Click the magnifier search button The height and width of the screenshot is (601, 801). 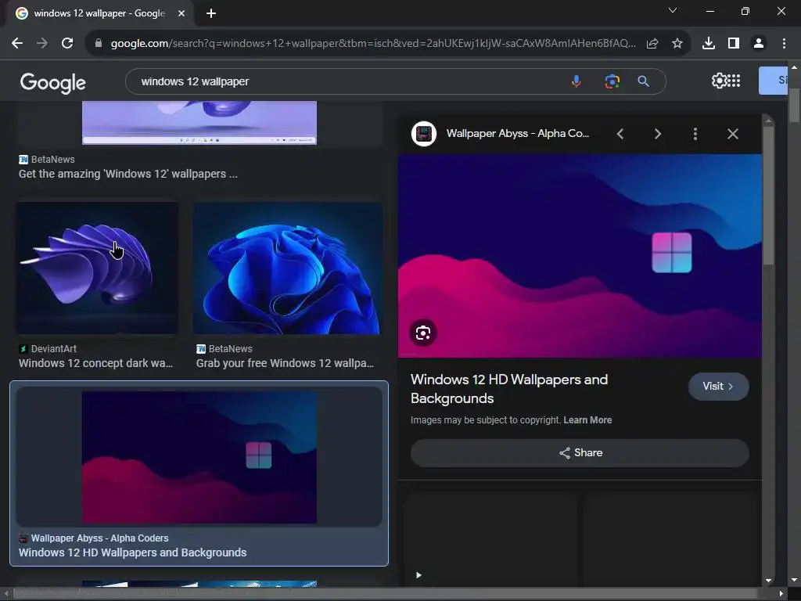coord(644,81)
